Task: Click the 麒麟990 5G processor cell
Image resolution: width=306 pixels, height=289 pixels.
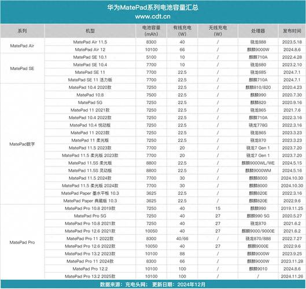Action: (258, 216)
